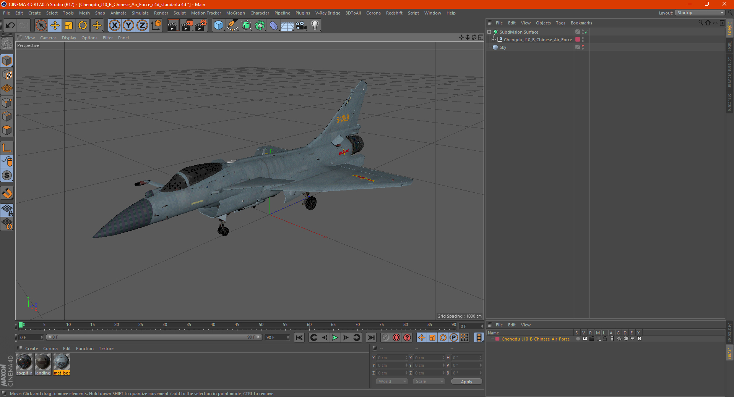
Task: Toggle Solo visibility for Chengdu layer
Action: point(578,339)
